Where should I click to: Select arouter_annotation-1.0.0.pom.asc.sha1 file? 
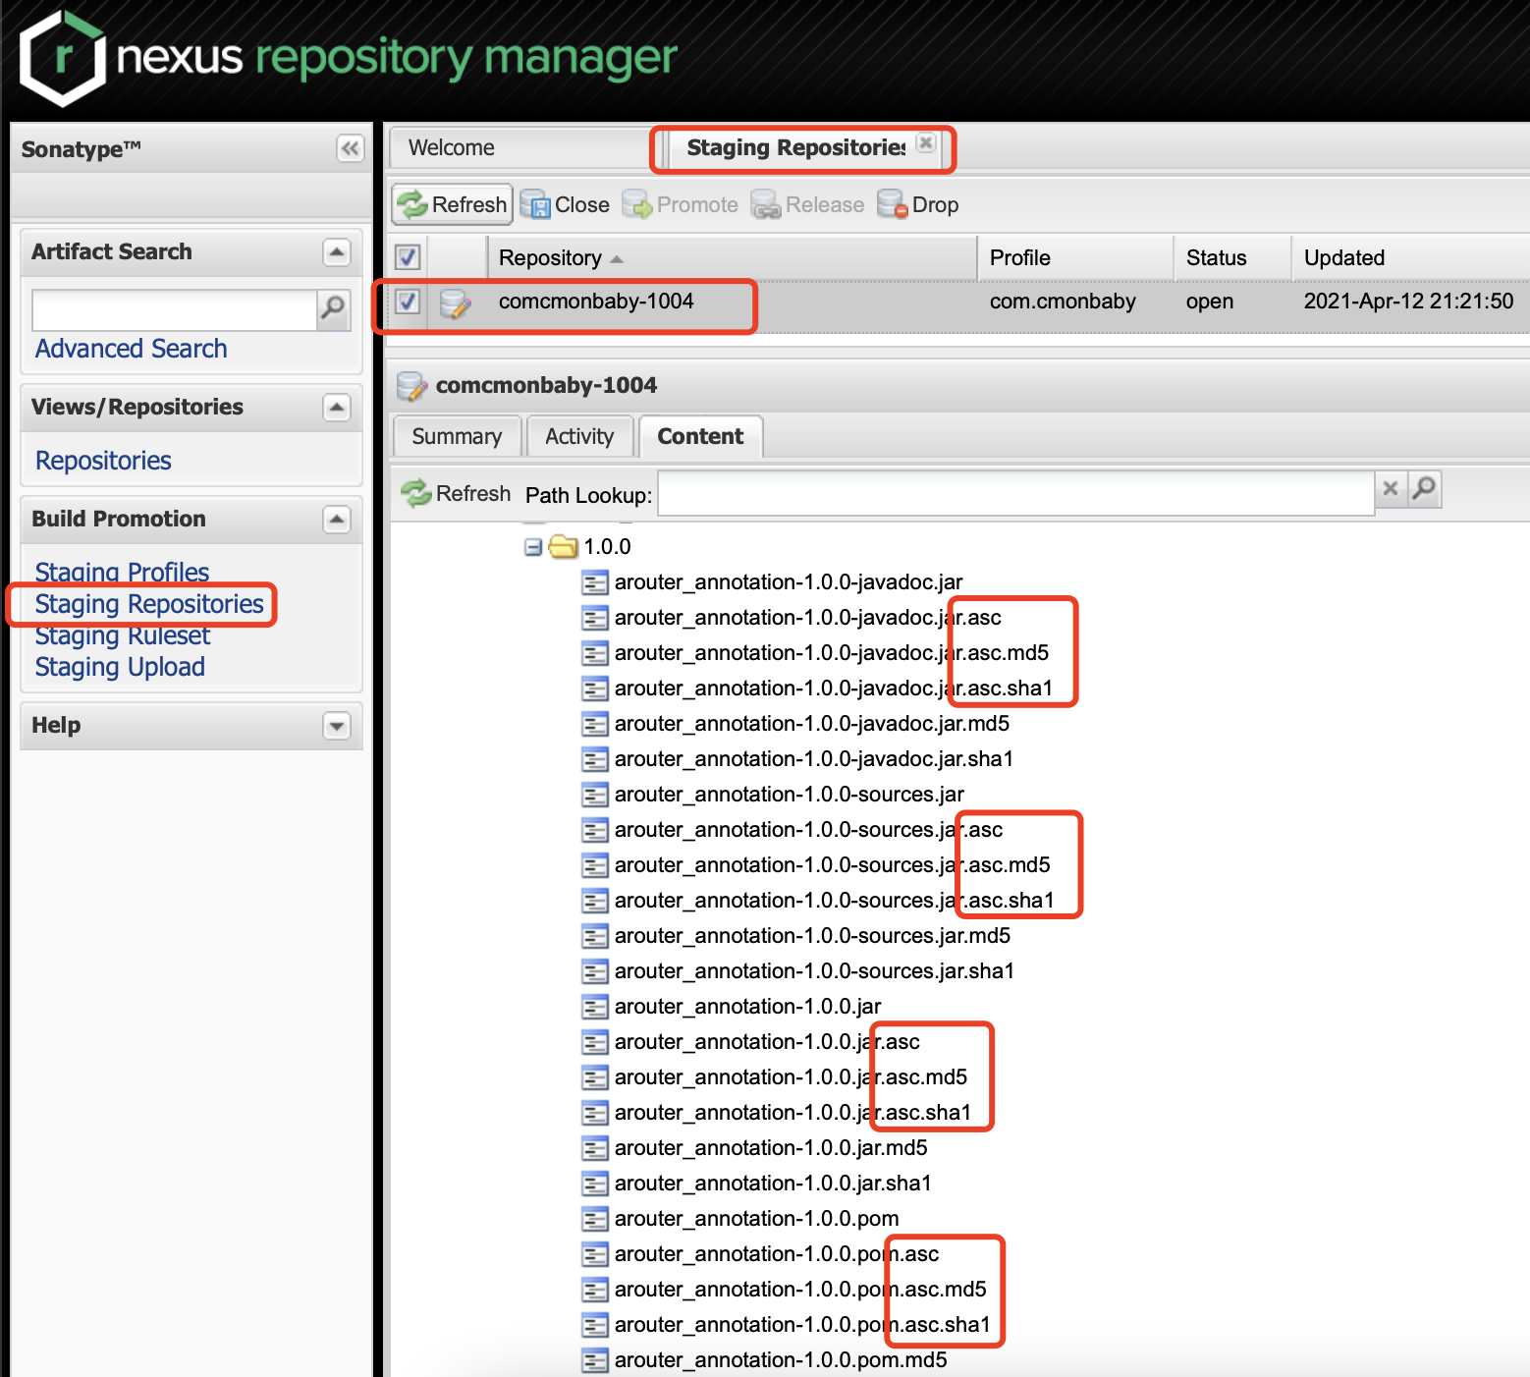pos(802,1325)
